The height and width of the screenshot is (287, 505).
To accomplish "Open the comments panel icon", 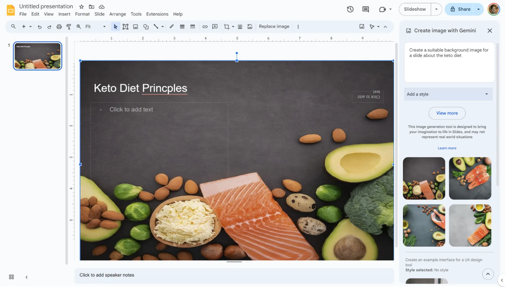I will click(366, 9).
